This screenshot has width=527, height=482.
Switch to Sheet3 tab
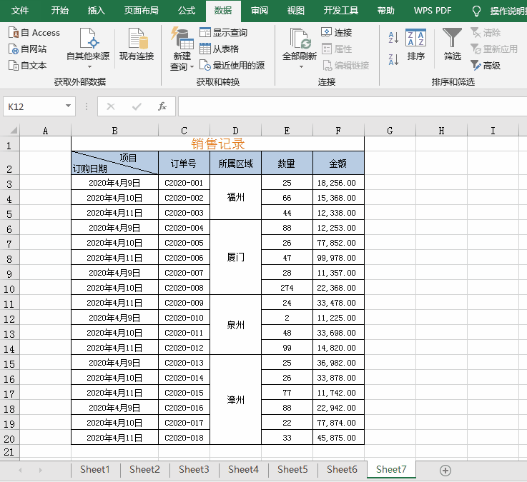[x=194, y=469]
